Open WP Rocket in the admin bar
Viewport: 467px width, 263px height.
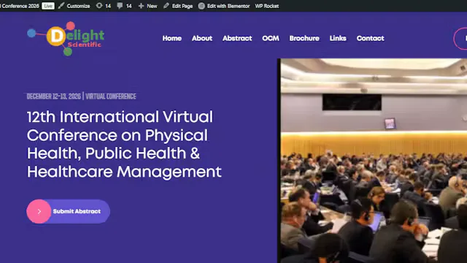267,6
